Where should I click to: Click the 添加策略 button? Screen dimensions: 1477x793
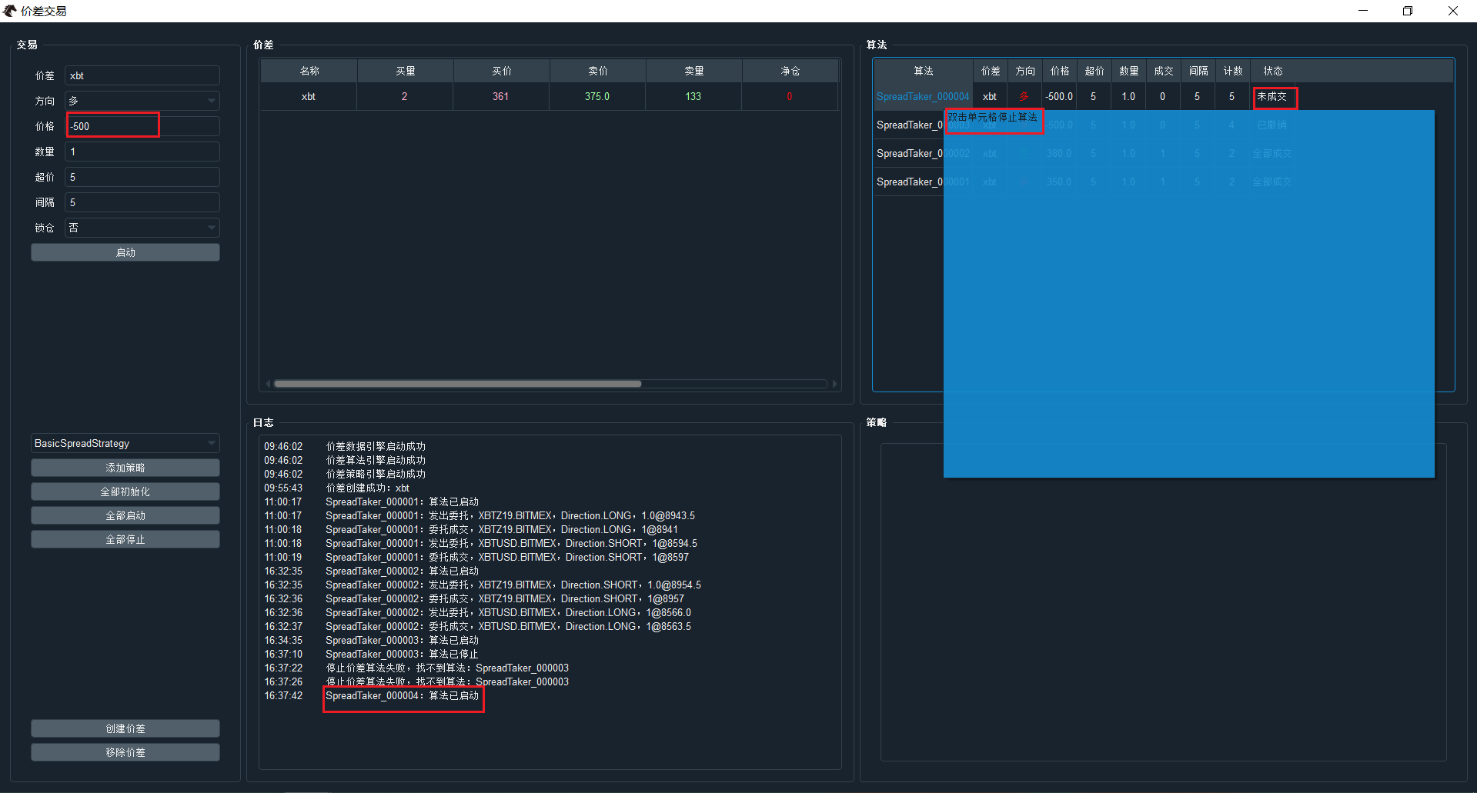[x=125, y=468]
